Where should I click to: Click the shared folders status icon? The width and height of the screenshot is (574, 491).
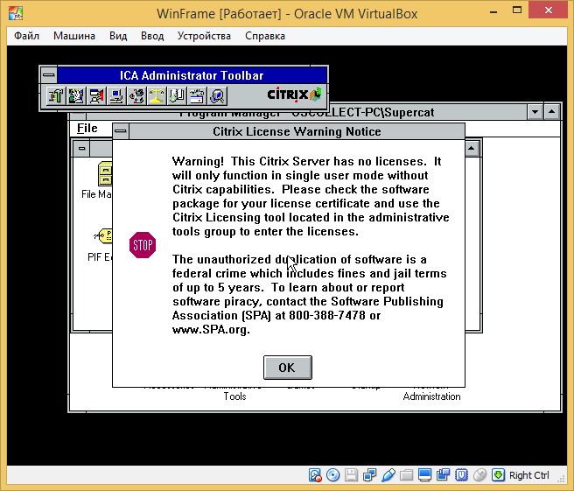(x=406, y=475)
